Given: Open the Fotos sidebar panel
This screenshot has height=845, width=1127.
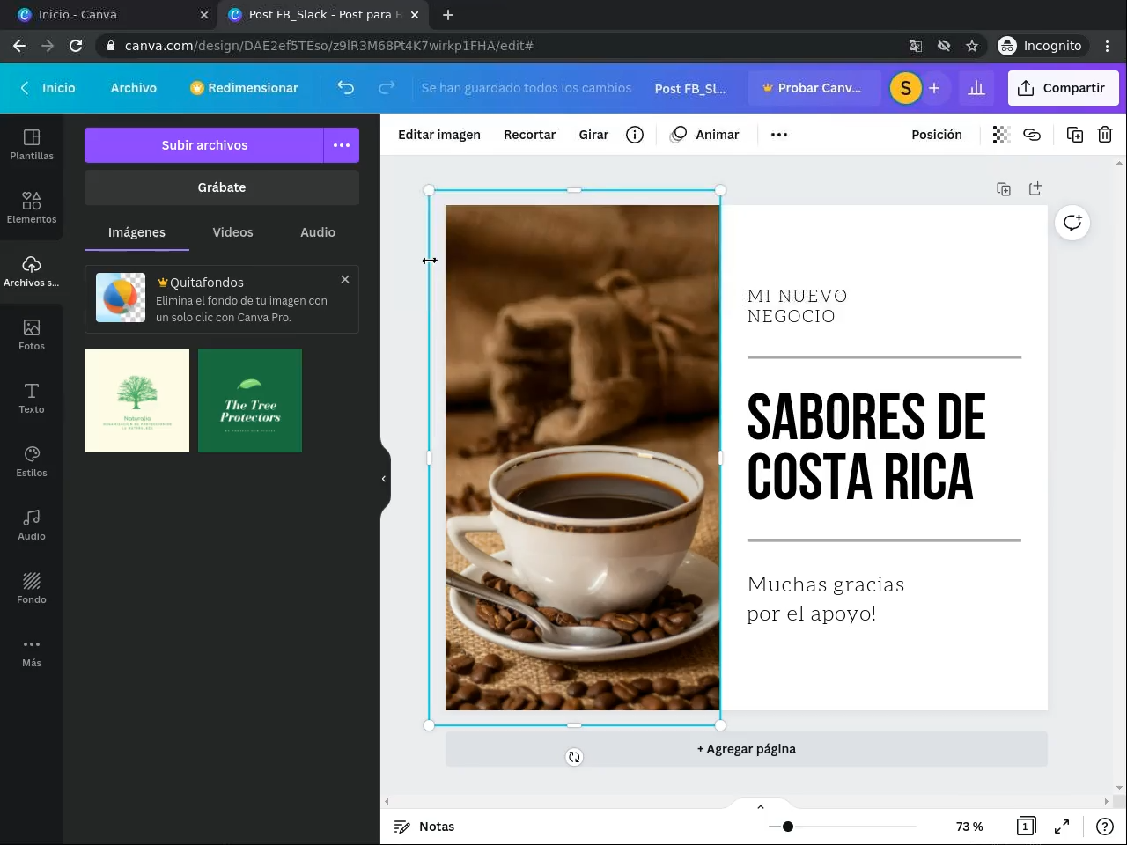Looking at the screenshot, I should pyautogui.click(x=32, y=334).
